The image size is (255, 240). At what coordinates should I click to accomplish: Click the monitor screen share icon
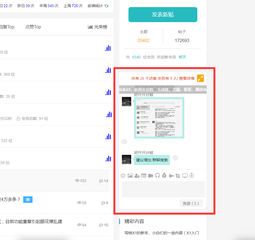point(185,176)
